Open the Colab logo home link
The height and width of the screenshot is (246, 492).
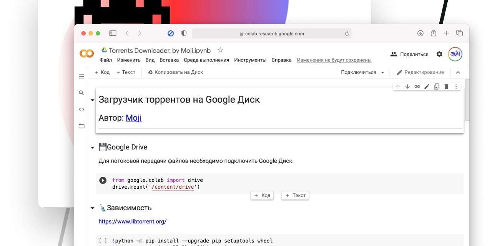[x=86, y=54]
